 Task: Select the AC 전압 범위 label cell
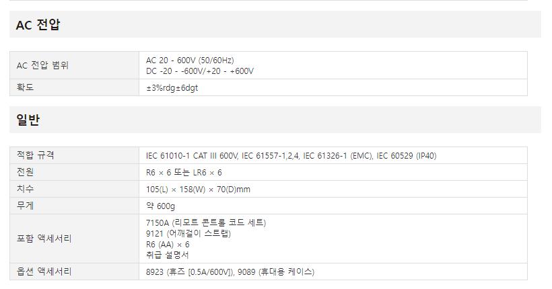(x=74, y=65)
